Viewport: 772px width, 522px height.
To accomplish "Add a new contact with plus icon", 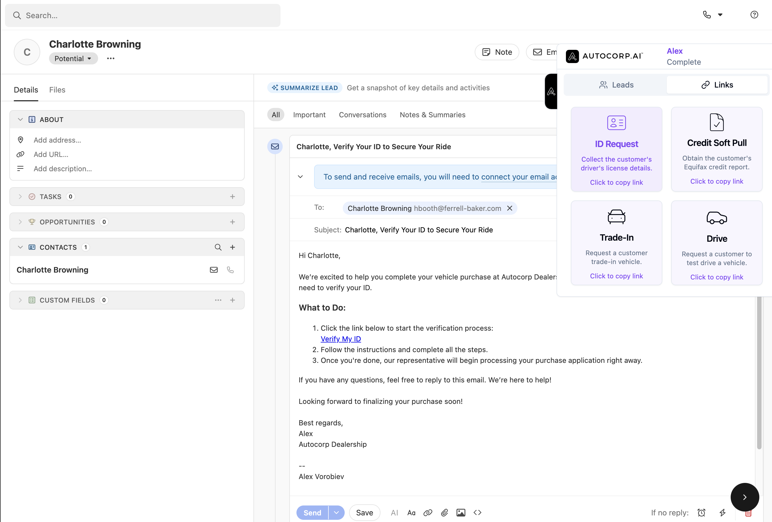I will click(x=233, y=247).
